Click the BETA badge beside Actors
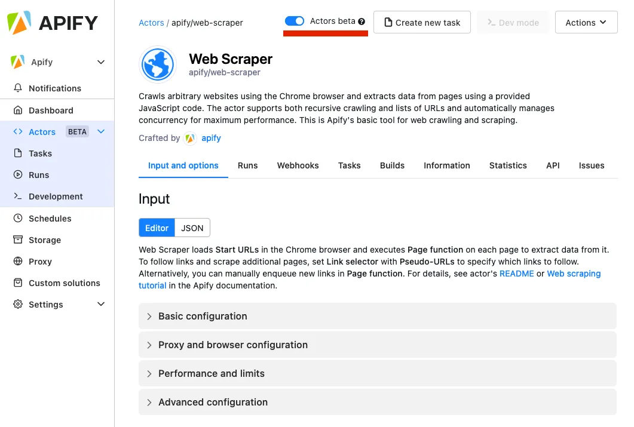This screenshot has height=427, width=634. click(x=77, y=132)
